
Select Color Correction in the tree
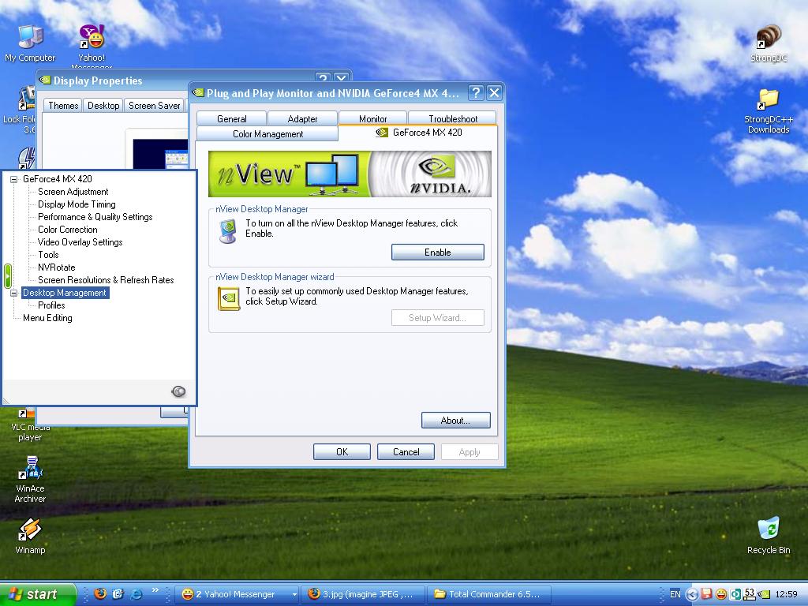pos(68,230)
